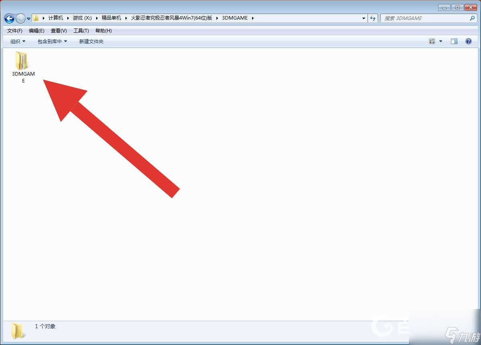
Task: Expand the arrow after 游戏 (X:) in the path
Action: tap(97, 18)
